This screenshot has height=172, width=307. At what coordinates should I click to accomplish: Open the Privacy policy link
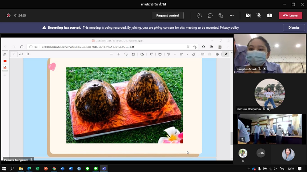click(229, 28)
